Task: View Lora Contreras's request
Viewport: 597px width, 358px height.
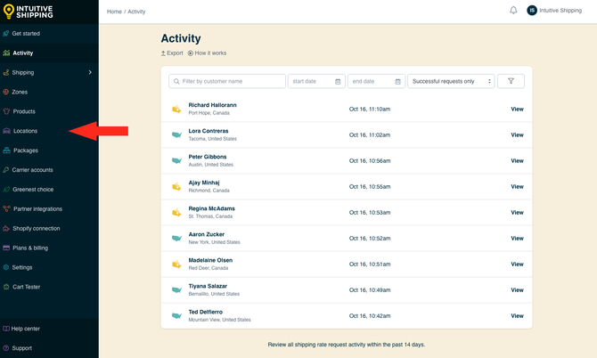Action: pos(517,135)
